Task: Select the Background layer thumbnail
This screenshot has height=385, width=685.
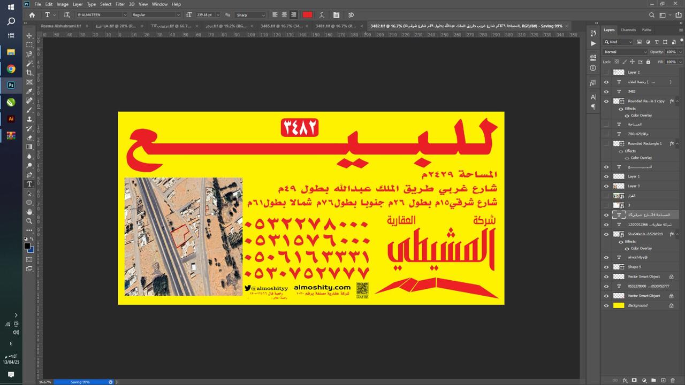Action: [619, 305]
